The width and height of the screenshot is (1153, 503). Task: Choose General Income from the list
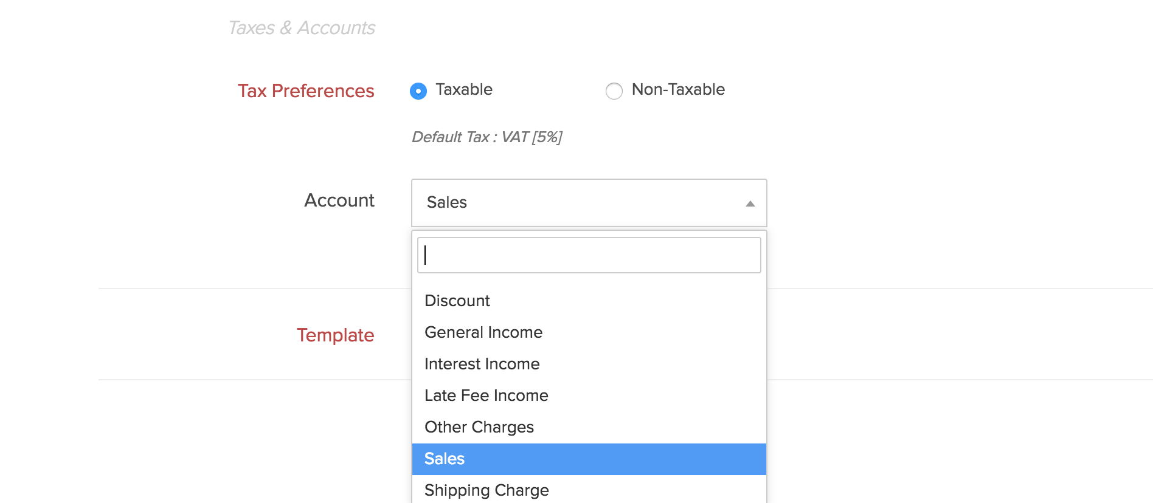589,332
